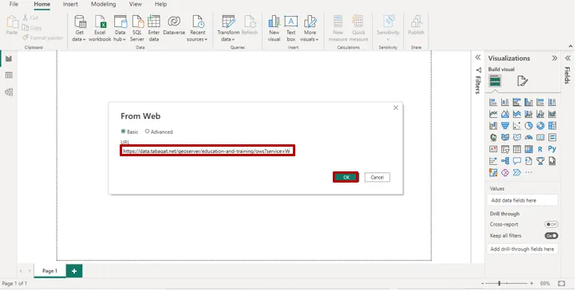Cancel the From Web dialog

(x=377, y=177)
